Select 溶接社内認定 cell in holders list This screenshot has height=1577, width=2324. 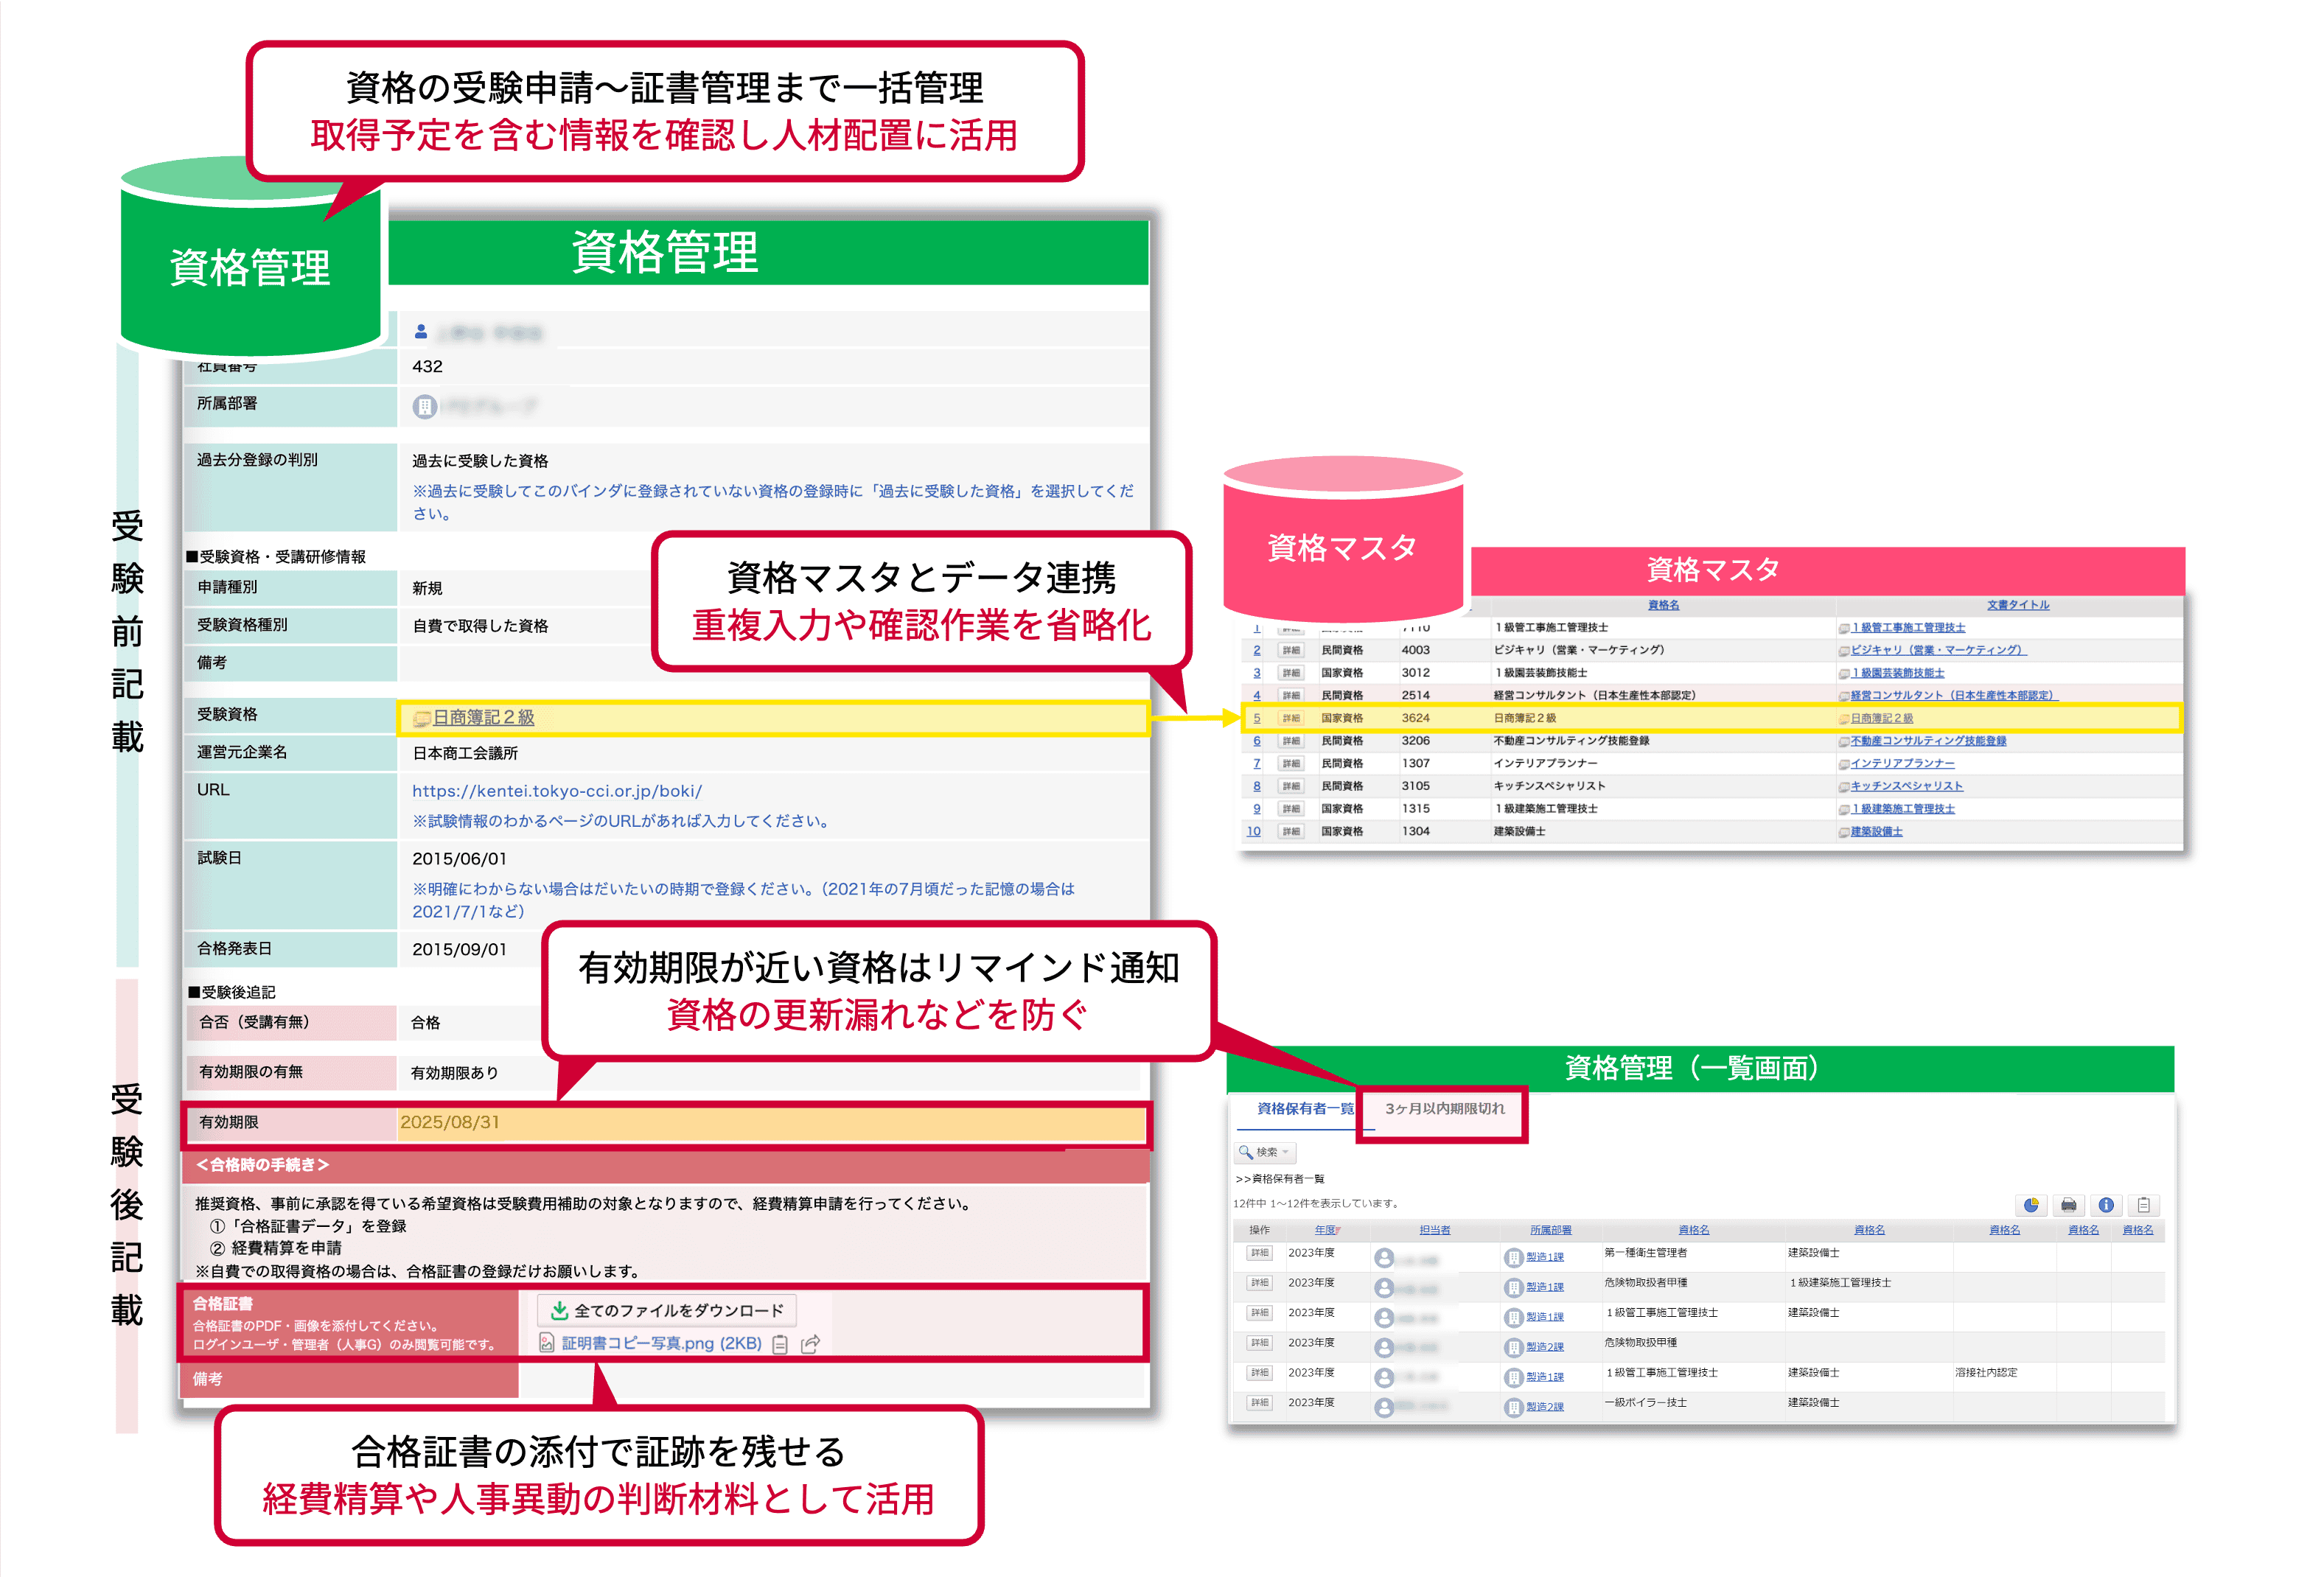[x=1985, y=1373]
